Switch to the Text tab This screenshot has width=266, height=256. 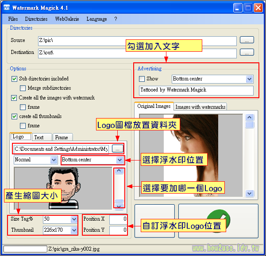click(x=42, y=137)
